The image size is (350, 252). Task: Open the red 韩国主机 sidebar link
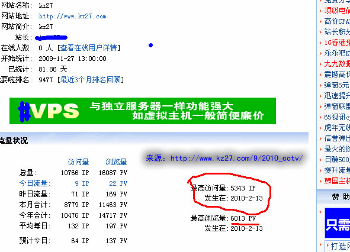[x=337, y=180]
